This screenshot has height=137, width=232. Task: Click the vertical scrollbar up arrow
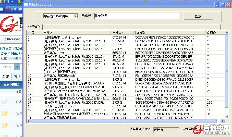tap(227, 33)
